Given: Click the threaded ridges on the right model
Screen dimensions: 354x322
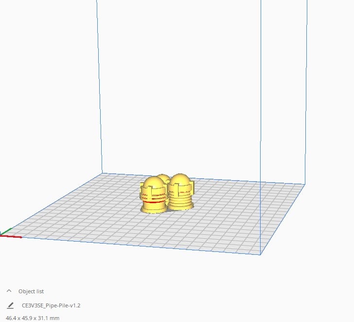Looking at the screenshot, I should coord(180,199).
